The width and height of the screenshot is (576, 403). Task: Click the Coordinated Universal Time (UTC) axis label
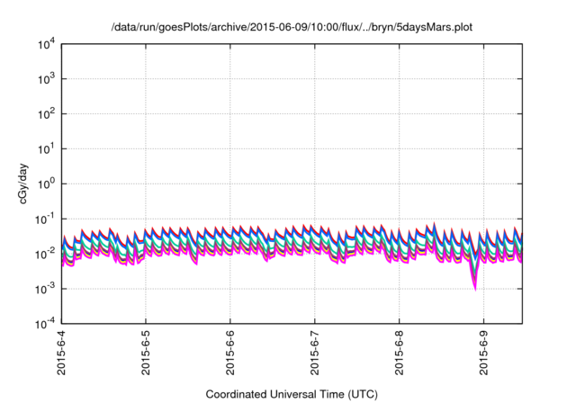[292, 394]
